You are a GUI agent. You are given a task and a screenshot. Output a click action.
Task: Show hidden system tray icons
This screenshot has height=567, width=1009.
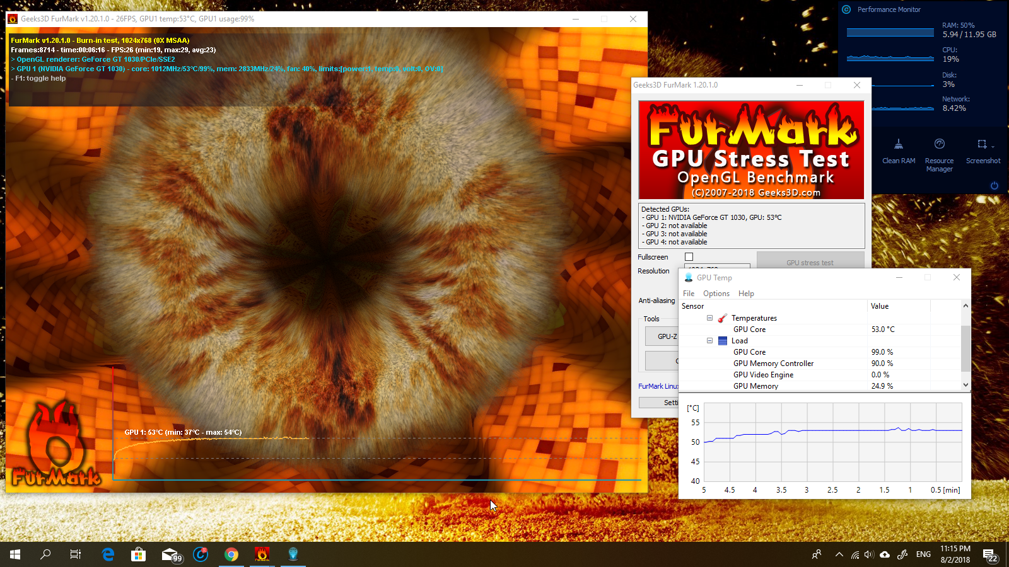pos(839,554)
